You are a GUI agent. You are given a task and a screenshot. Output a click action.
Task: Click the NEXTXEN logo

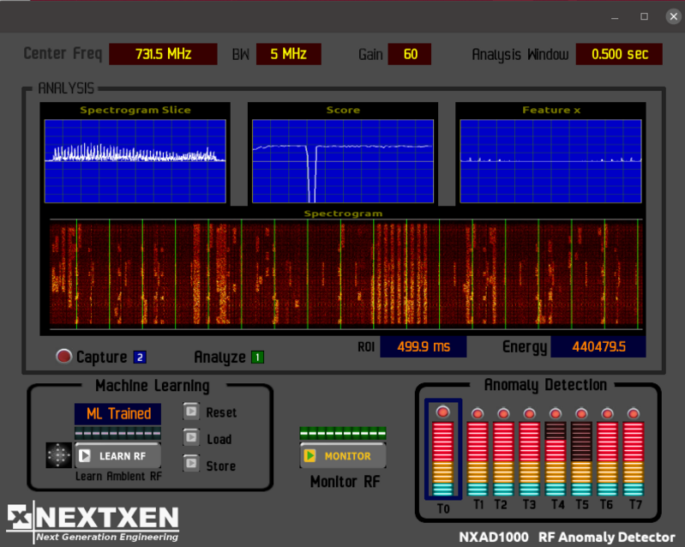93,522
